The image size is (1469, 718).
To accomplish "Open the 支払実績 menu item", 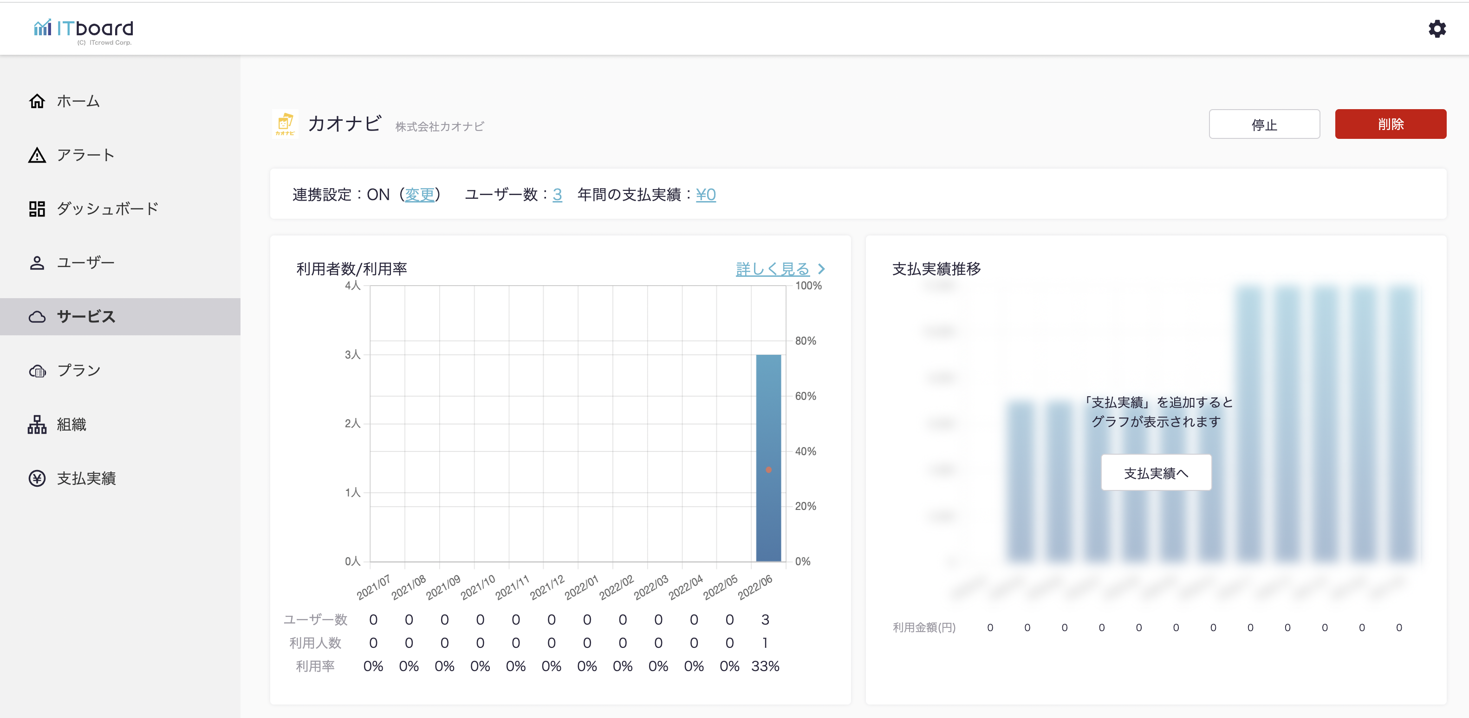I will click(86, 478).
